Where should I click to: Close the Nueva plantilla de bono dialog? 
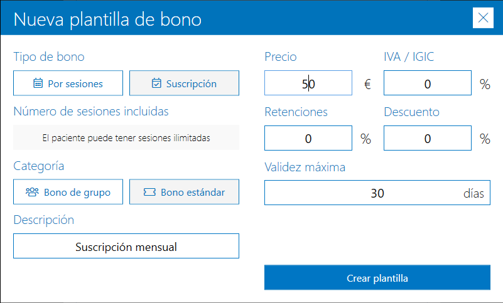[x=483, y=18]
